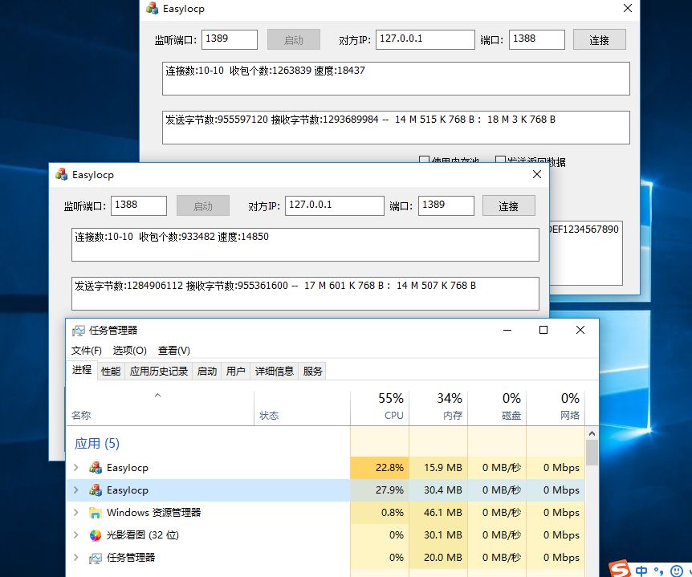Click the Task Manager title bar icon
This screenshot has height=577, width=692.
coord(79,331)
